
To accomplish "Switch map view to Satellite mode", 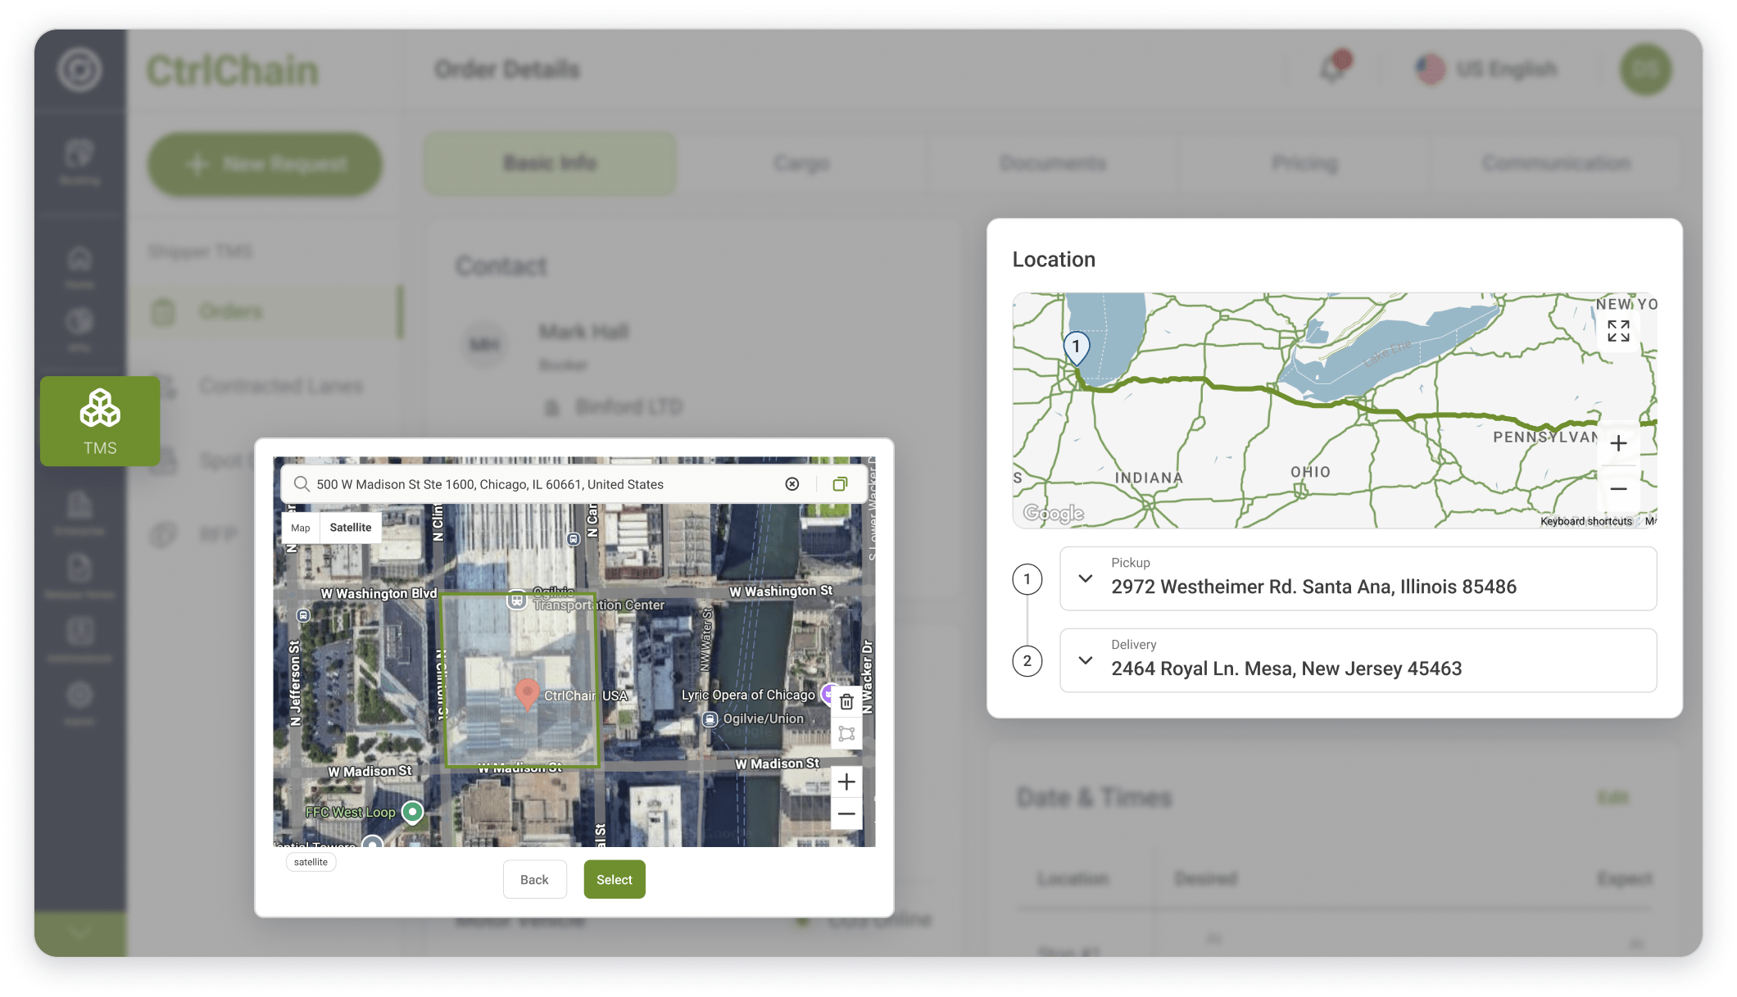I will 351,528.
